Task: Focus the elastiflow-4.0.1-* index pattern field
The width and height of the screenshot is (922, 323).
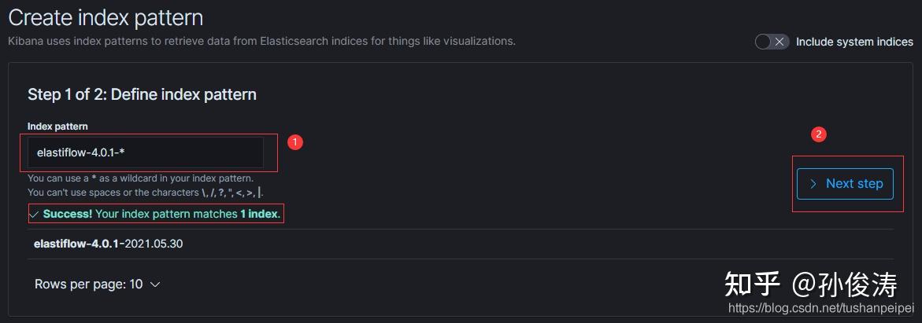Action: click(146, 152)
